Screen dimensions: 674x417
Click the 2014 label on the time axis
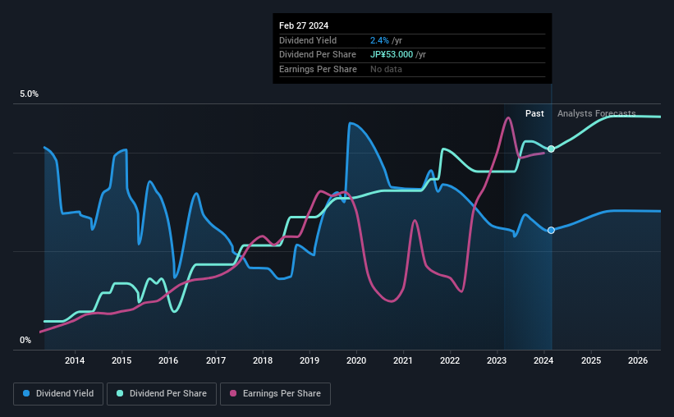click(x=75, y=360)
